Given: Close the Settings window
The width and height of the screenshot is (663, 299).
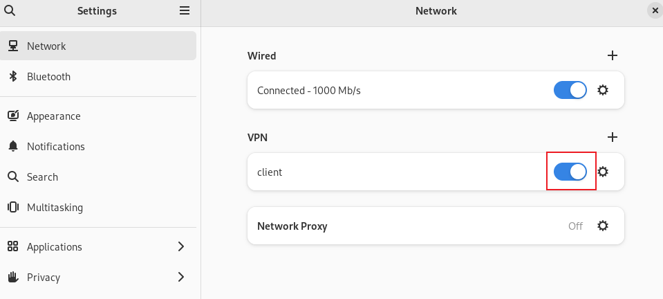Looking at the screenshot, I should 655,10.
